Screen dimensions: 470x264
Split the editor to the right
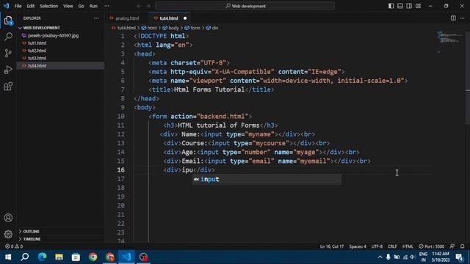[453, 18]
